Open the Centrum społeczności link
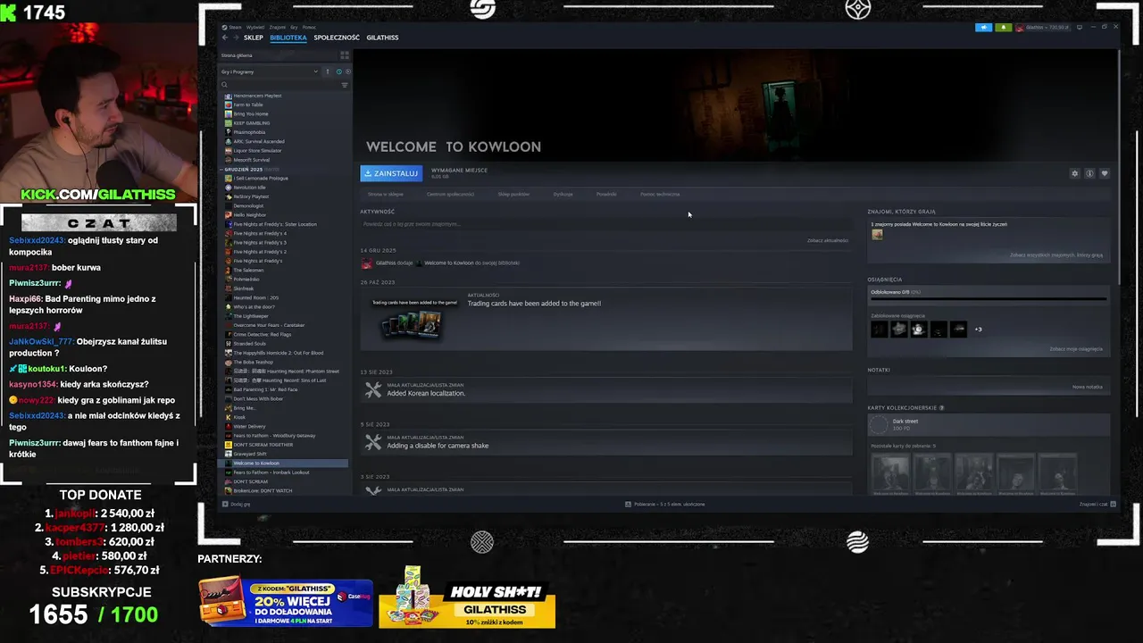 click(x=450, y=194)
